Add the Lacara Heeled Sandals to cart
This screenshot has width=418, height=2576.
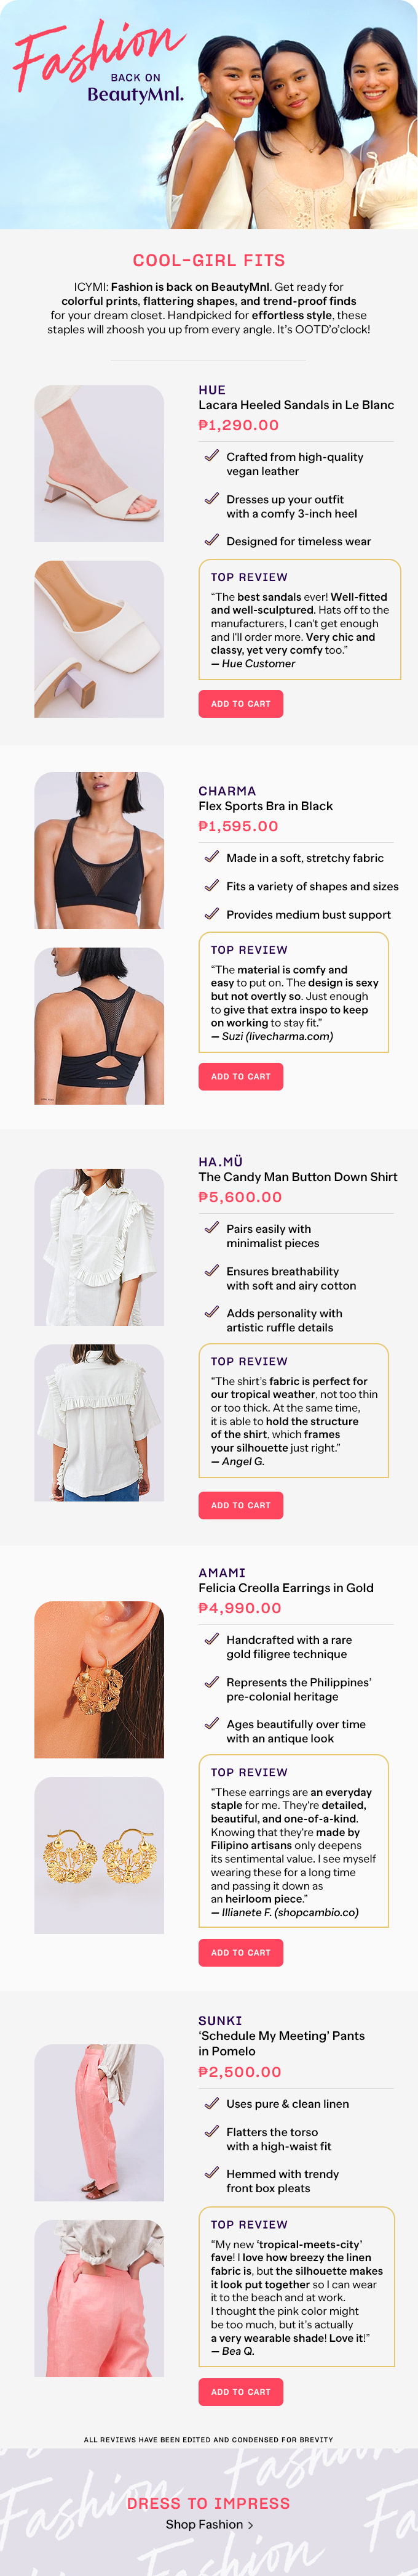pos(240,704)
